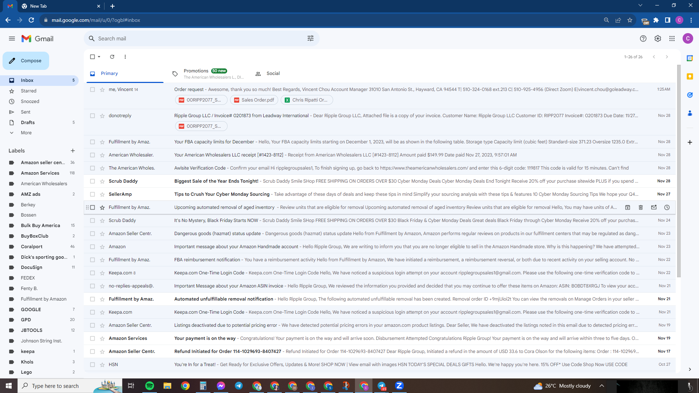
Task: Open Windows Start menu
Action: coord(9,386)
